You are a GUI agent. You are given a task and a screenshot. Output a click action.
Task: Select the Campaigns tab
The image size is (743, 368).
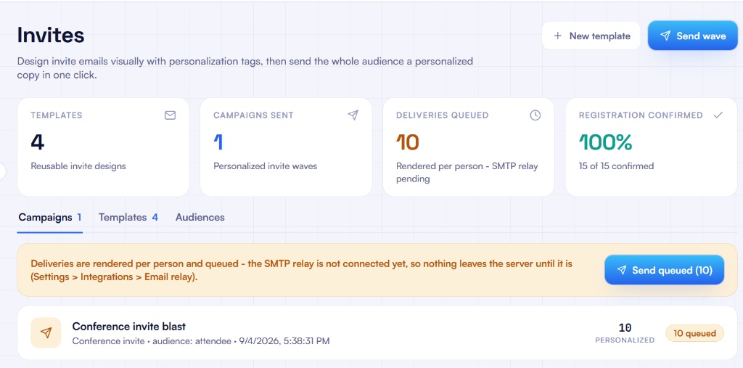50,217
